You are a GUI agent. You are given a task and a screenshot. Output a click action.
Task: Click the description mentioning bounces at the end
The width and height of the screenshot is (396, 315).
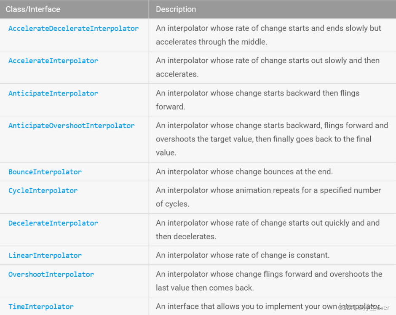pyautogui.click(x=244, y=172)
